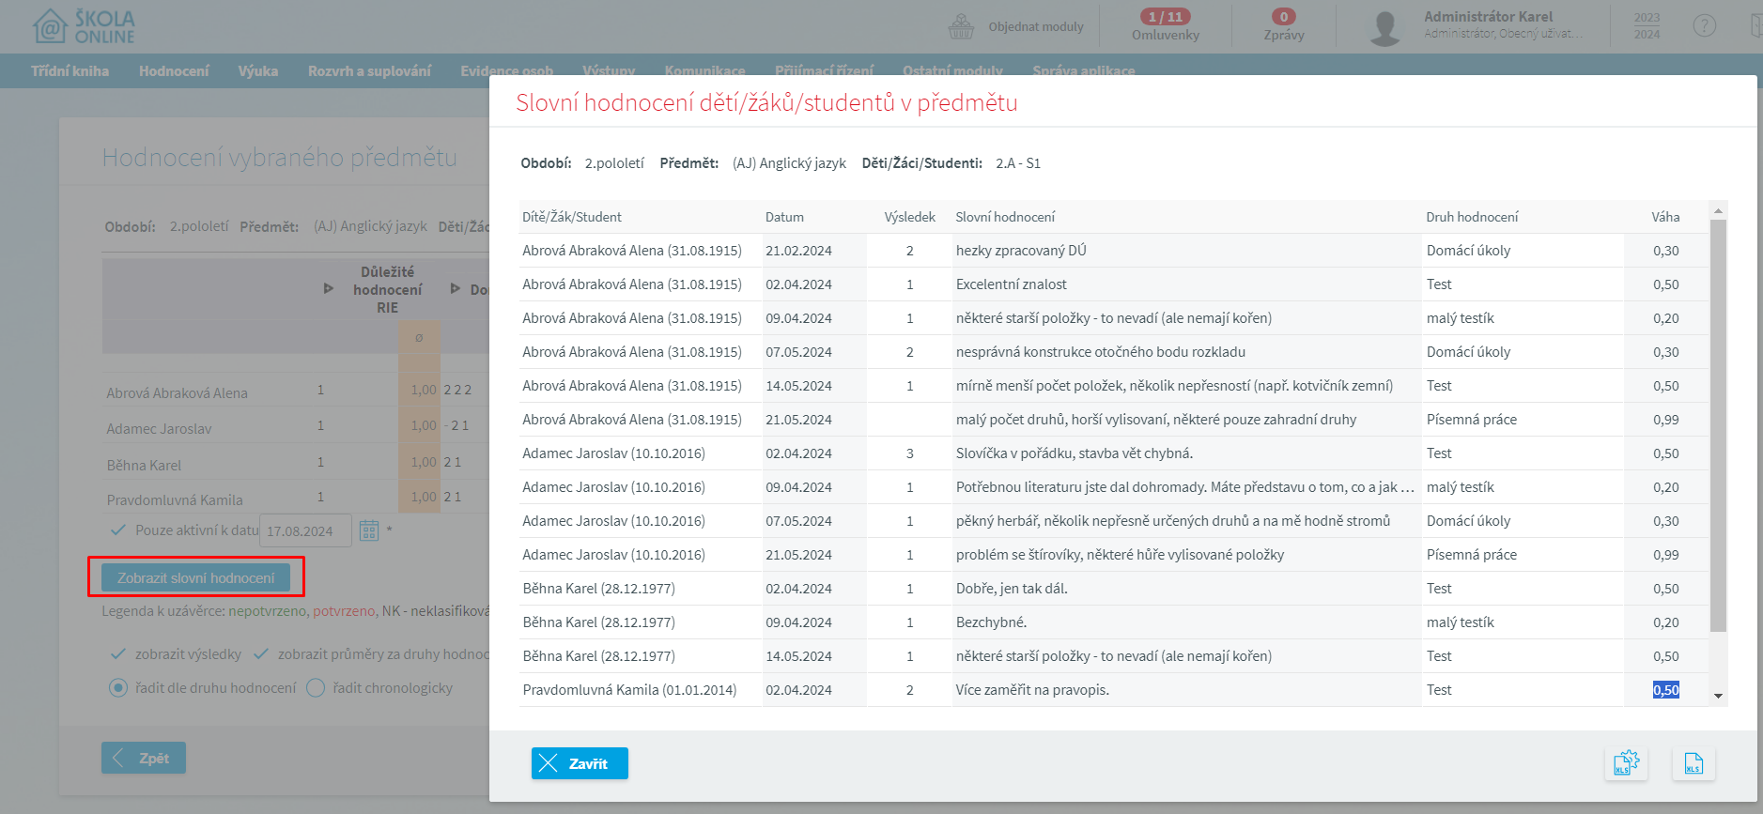Open the Třídní kniha menu
1763x814 pixels.
point(70,71)
